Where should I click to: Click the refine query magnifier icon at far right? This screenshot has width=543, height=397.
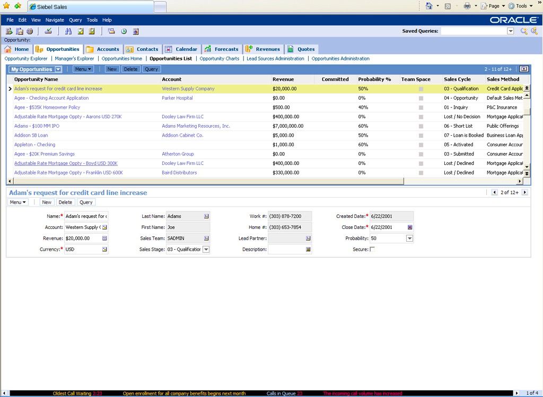tap(535, 31)
